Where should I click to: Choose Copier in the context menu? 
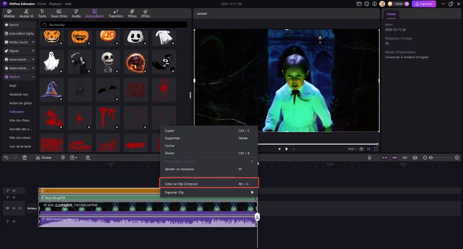[x=209, y=130]
